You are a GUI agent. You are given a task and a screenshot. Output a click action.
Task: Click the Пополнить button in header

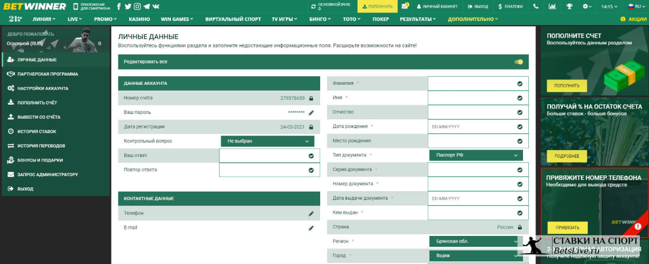378,6
